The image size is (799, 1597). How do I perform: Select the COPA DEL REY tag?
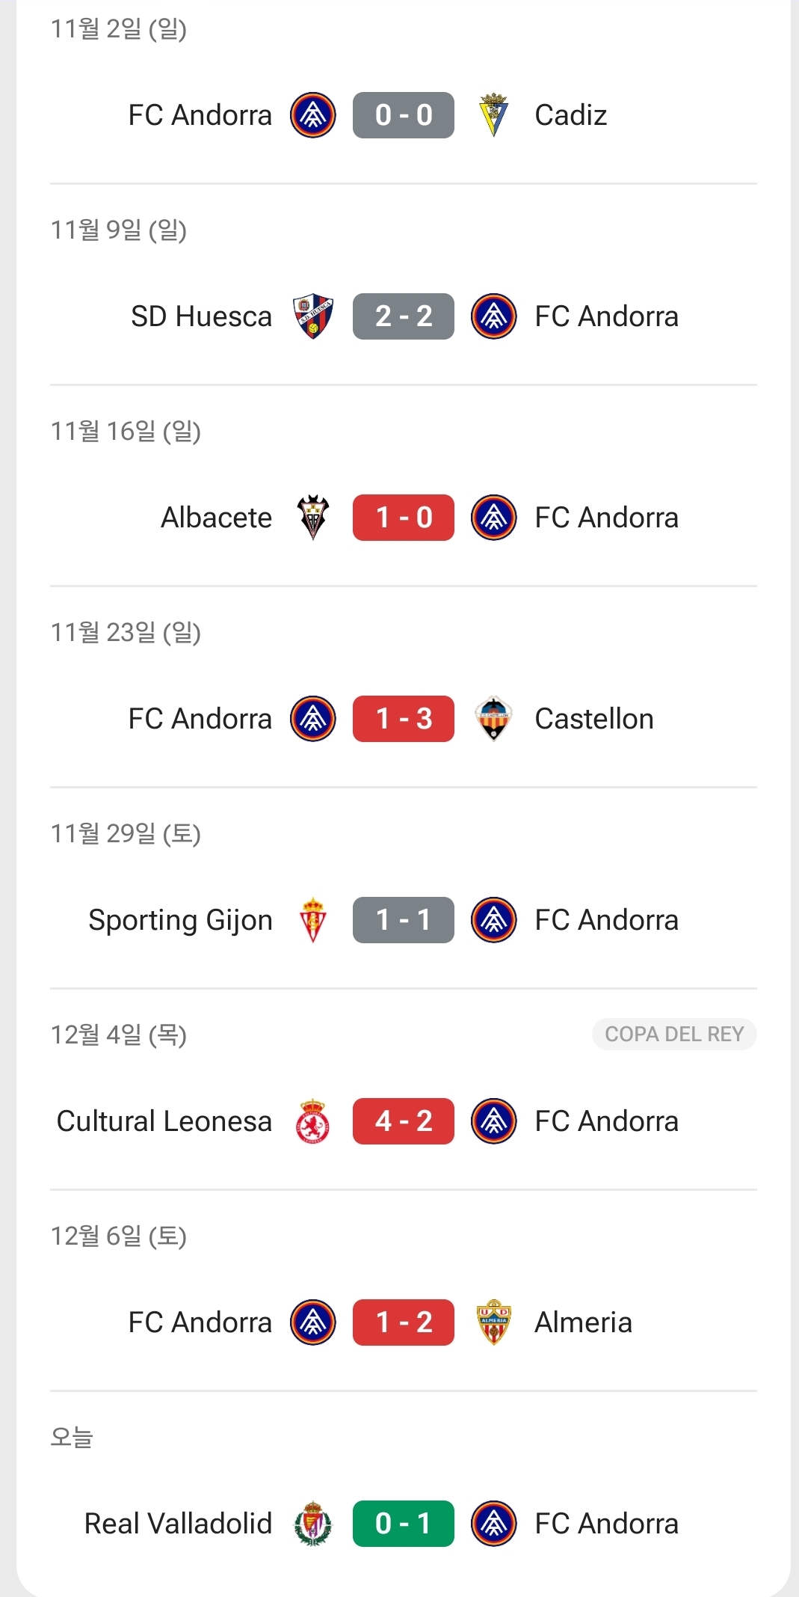tap(674, 1034)
